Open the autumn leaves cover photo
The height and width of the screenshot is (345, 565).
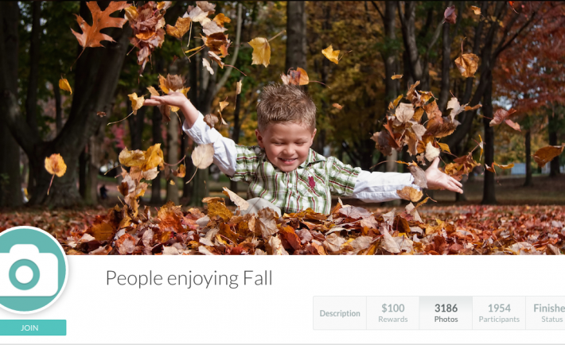pos(282,127)
